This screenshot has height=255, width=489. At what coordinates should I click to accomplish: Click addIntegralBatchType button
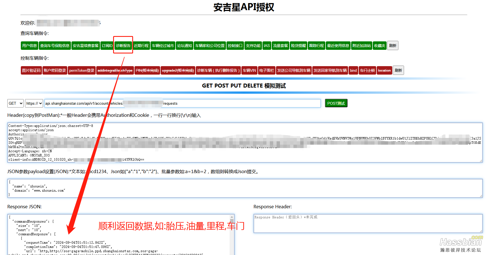click(x=115, y=70)
